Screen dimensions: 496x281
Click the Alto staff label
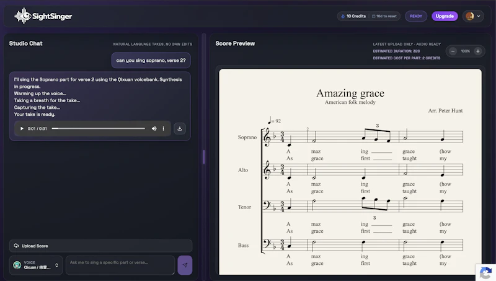click(x=243, y=170)
